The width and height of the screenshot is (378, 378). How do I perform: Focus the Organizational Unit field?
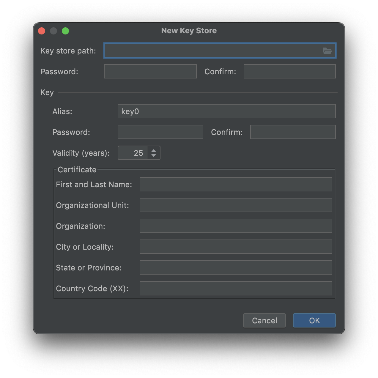tap(236, 205)
